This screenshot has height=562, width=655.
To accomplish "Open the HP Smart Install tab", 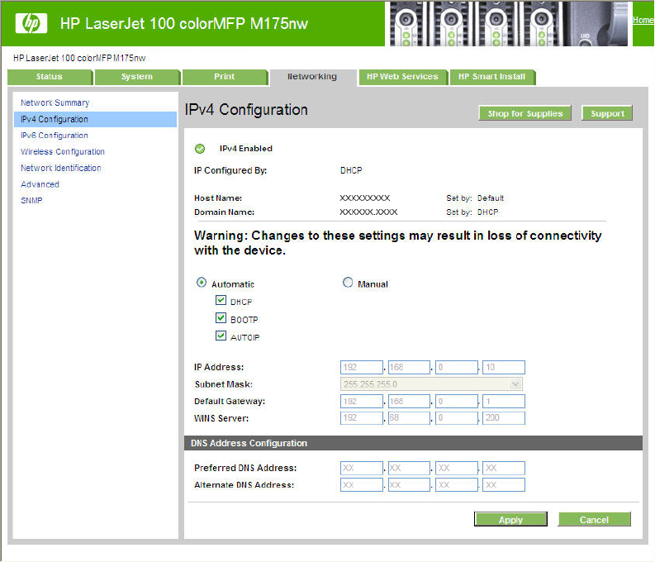I will pyautogui.click(x=492, y=77).
